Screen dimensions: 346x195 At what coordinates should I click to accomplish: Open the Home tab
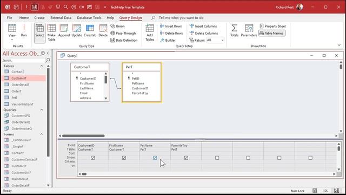tap(24, 18)
